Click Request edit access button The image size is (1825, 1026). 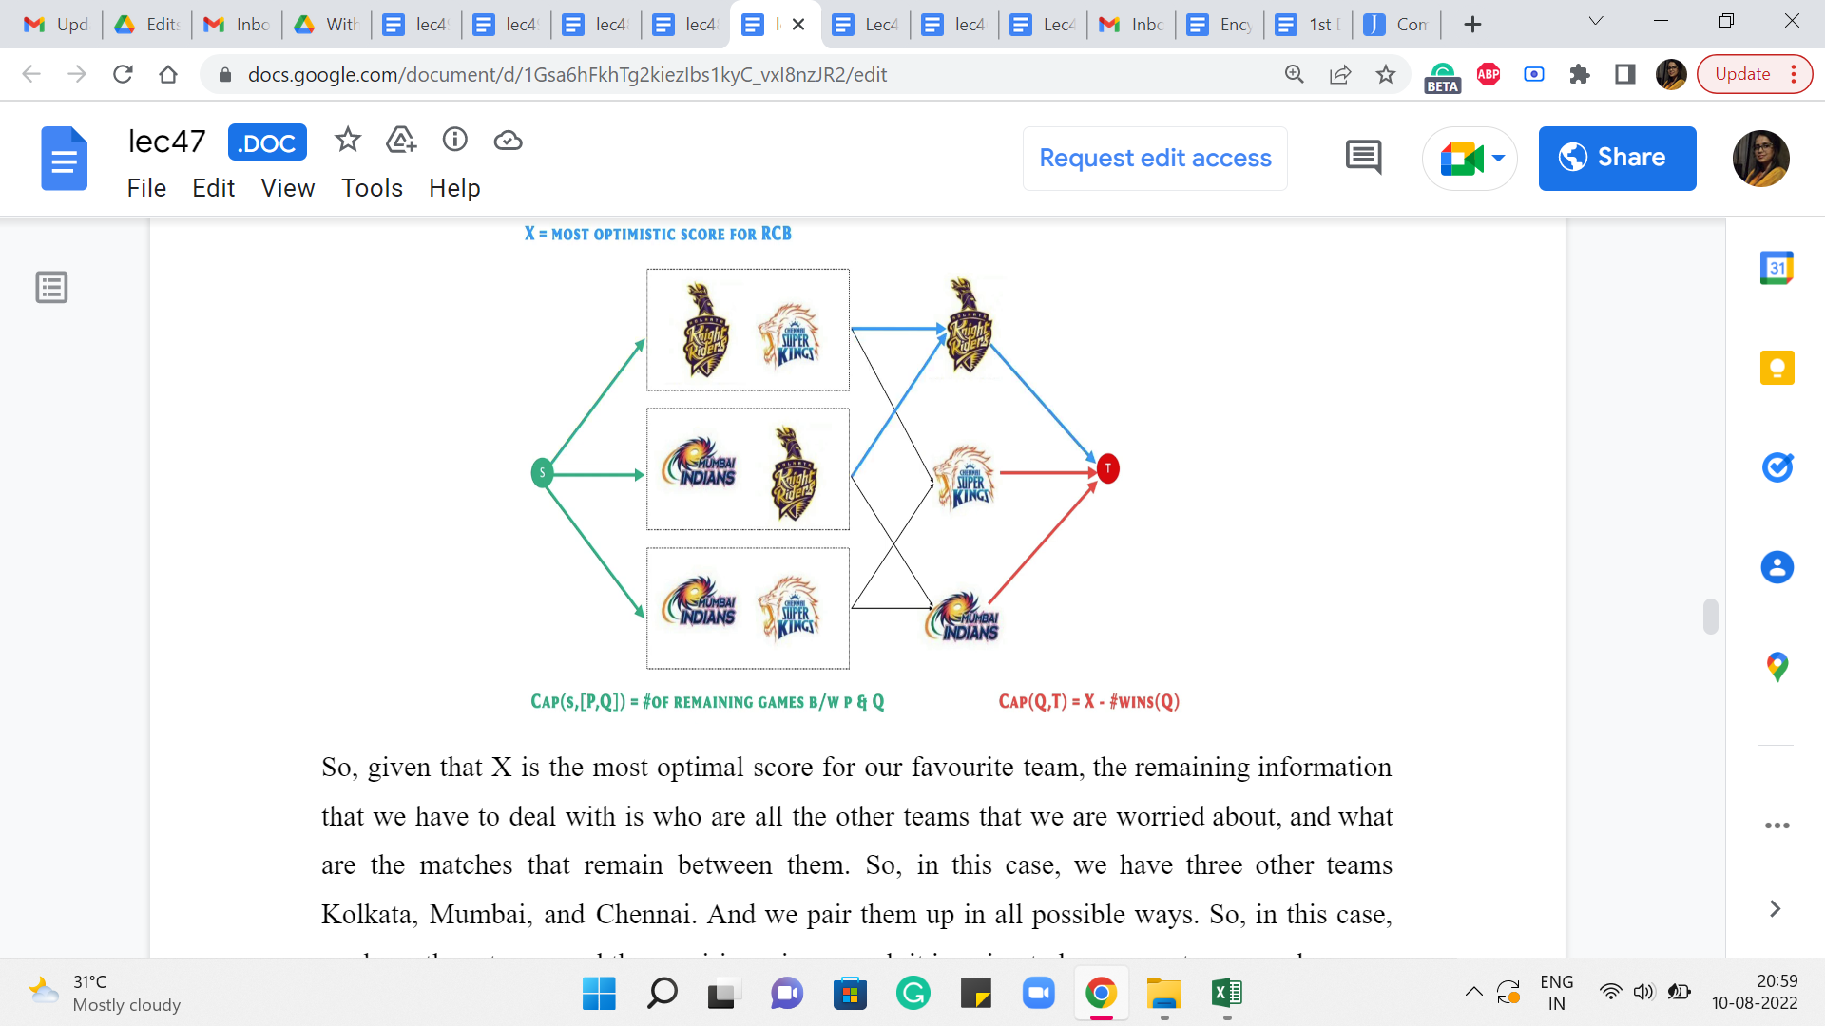tap(1155, 158)
